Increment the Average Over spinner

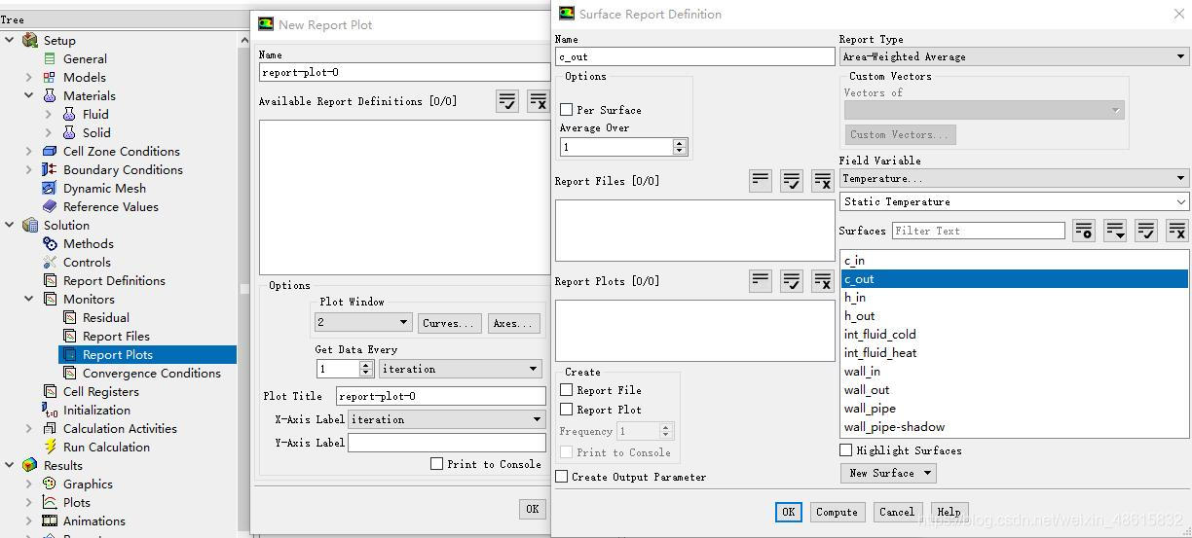tap(680, 143)
